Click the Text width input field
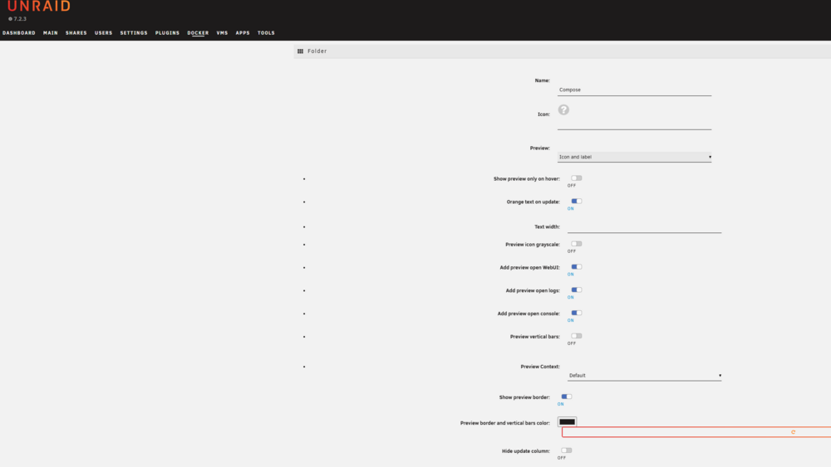 pyautogui.click(x=644, y=227)
